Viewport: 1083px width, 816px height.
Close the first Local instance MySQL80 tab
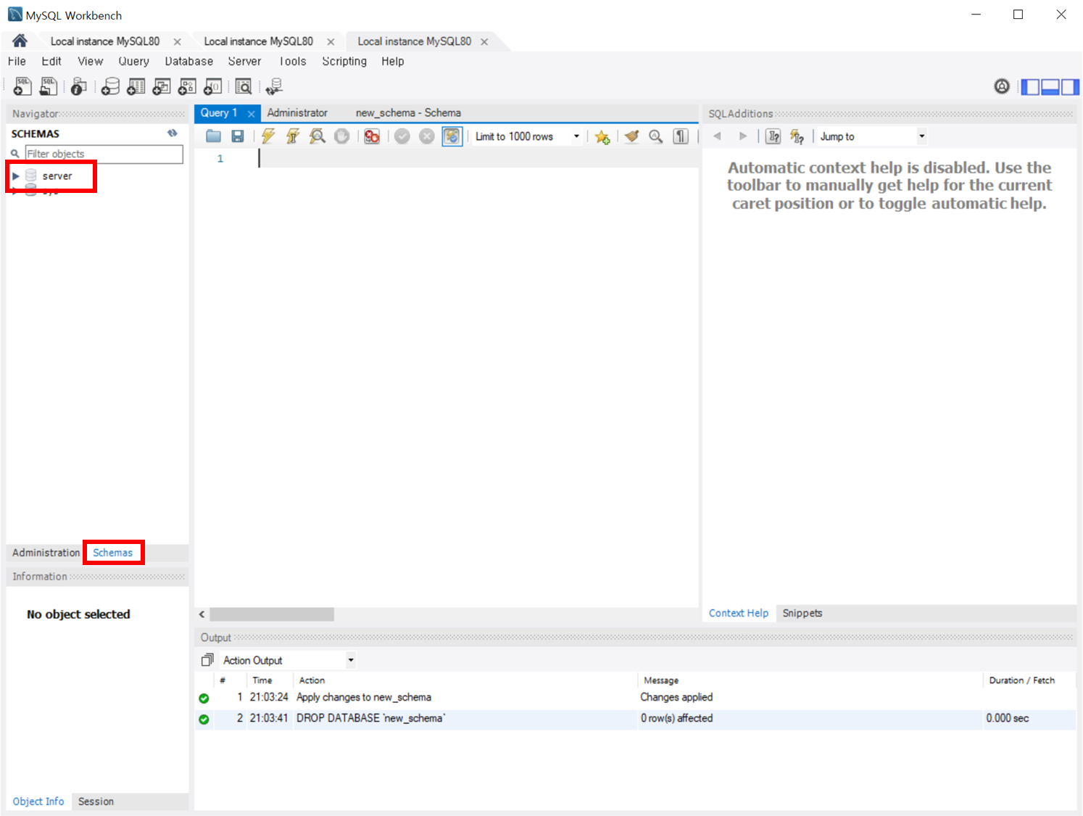tap(178, 42)
